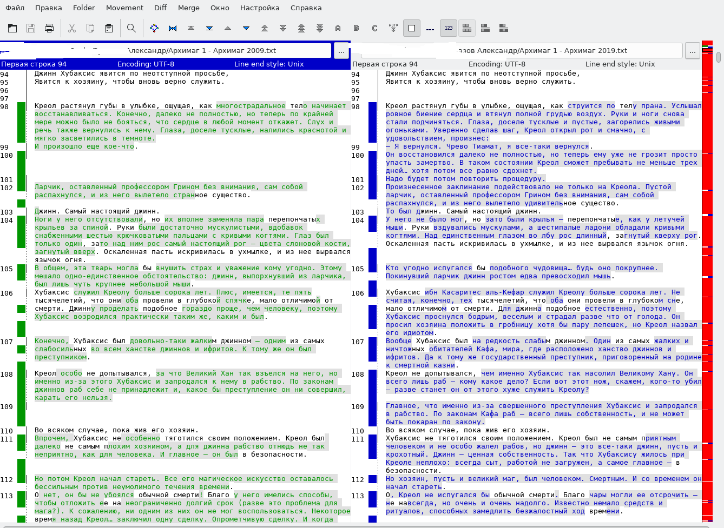Go to next conflict double-down arrow
This screenshot has width=724, height=528.
coord(283,28)
